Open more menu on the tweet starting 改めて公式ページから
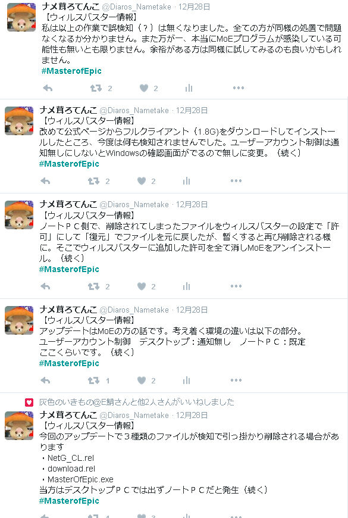348x518 pixels. point(236,181)
